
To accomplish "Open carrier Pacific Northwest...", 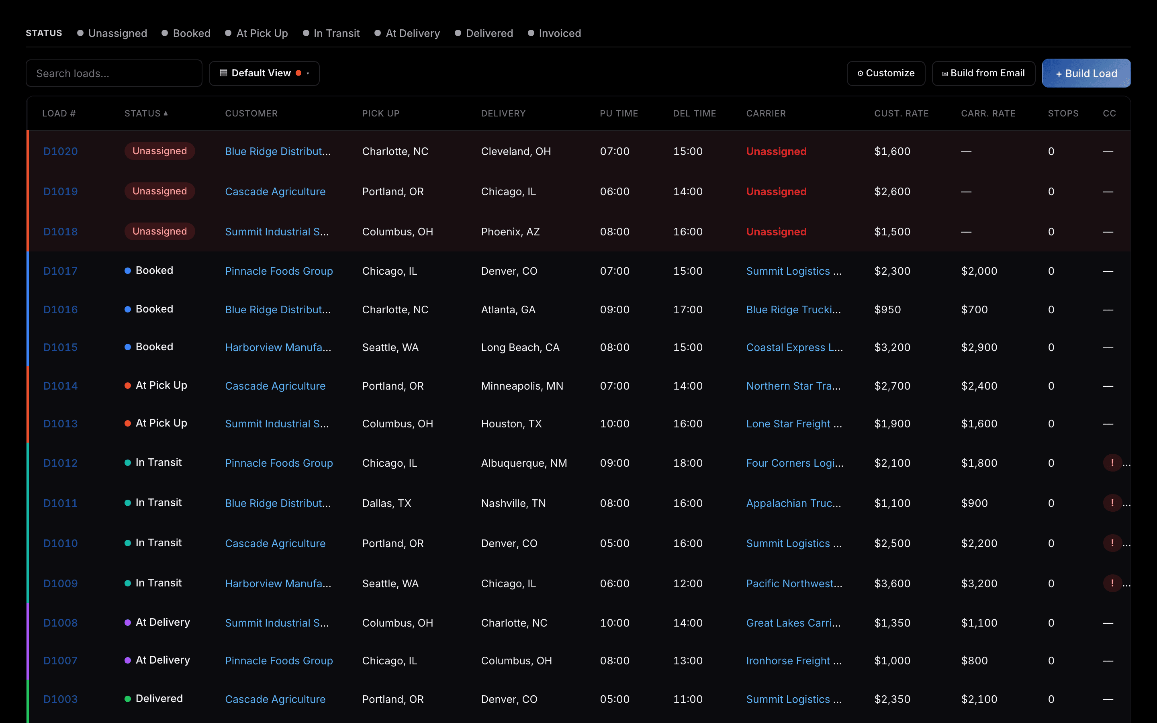I will point(794,583).
